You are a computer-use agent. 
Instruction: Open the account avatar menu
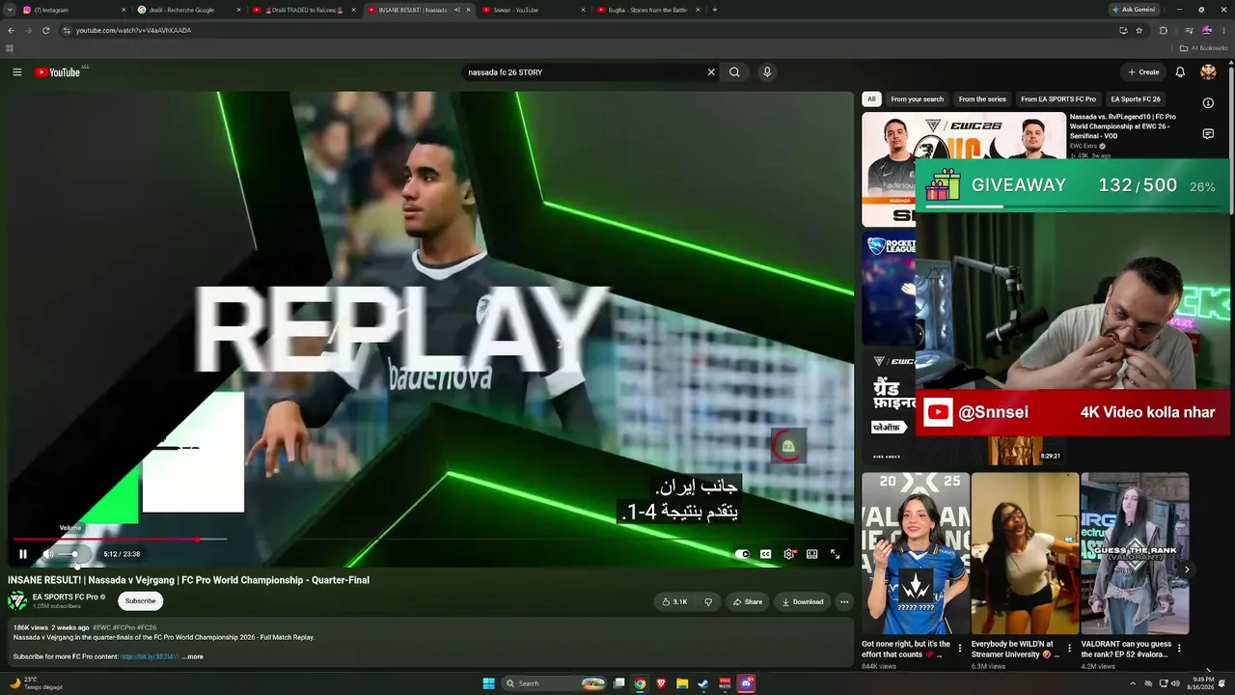click(1208, 72)
